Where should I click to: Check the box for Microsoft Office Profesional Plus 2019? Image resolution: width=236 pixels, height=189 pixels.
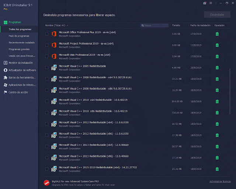47,34
